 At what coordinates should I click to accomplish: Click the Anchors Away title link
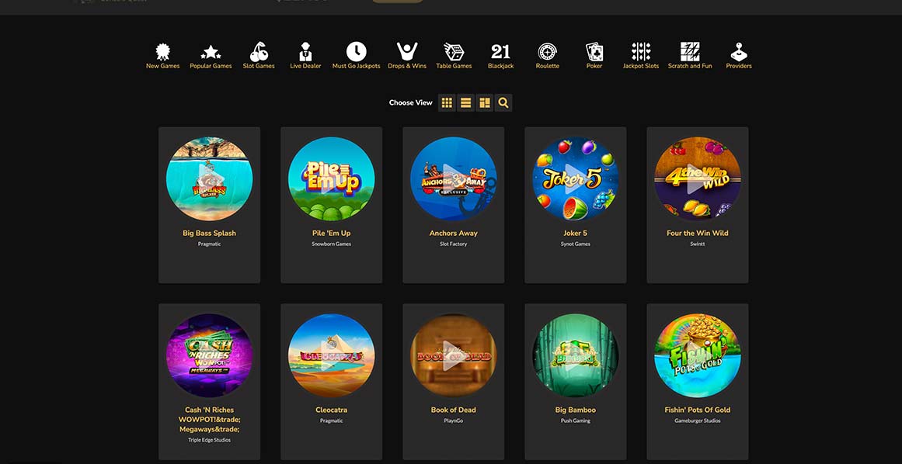[x=453, y=233]
